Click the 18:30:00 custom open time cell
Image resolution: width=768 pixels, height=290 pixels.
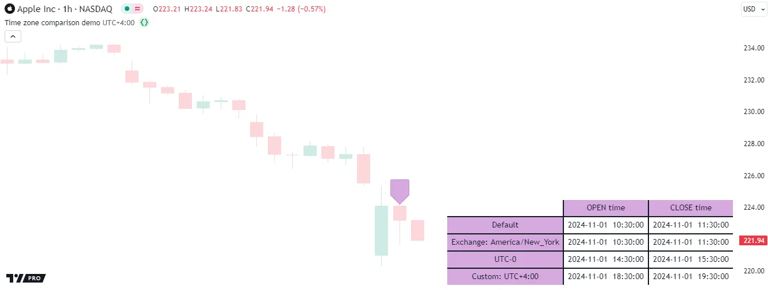click(605, 277)
